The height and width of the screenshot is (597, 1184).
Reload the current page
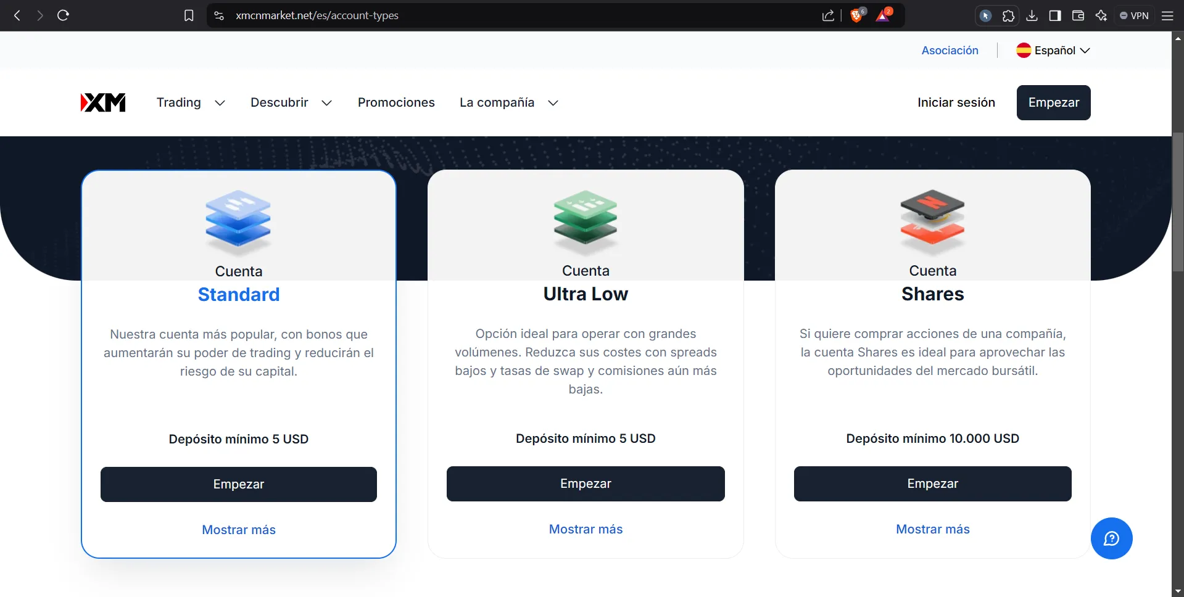point(63,15)
